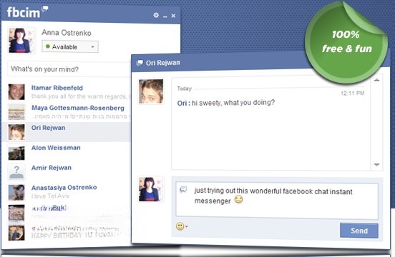
Task: Click the What's on your mind field
Action: (69, 69)
